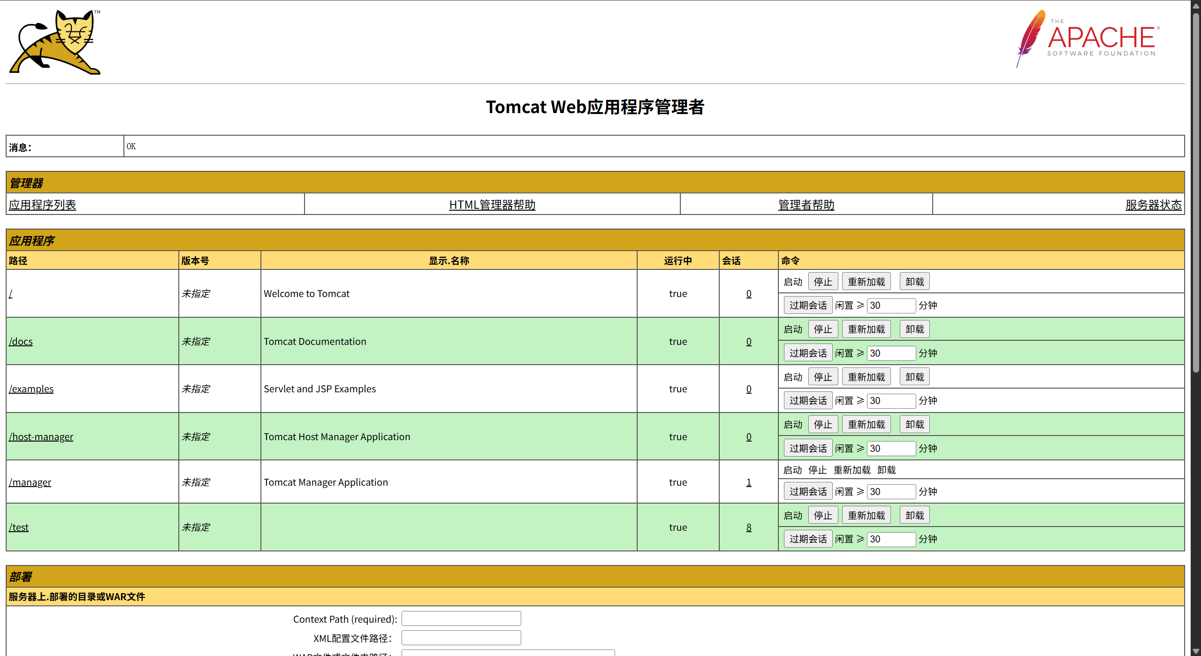Screen dimensions: 1201x656
Task: Click session count 8 for /test
Action: click(749, 527)
